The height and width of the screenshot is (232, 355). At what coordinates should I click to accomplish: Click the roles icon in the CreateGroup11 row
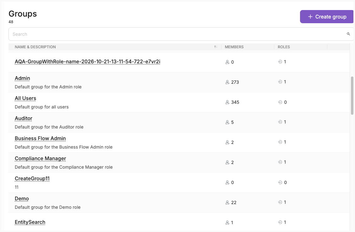(x=280, y=182)
